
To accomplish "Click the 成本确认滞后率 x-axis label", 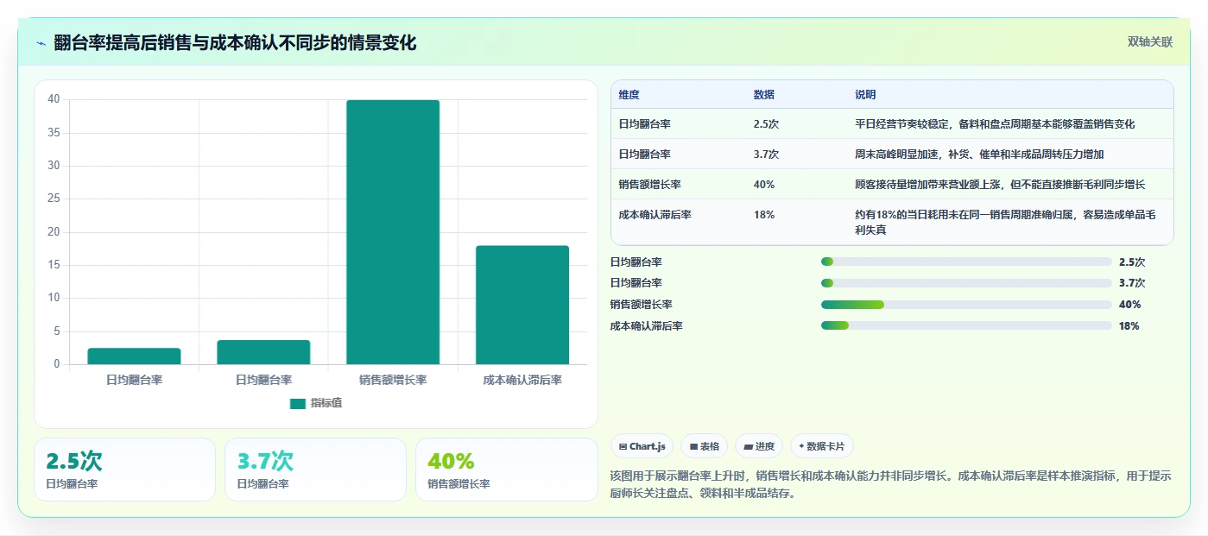I will (522, 380).
